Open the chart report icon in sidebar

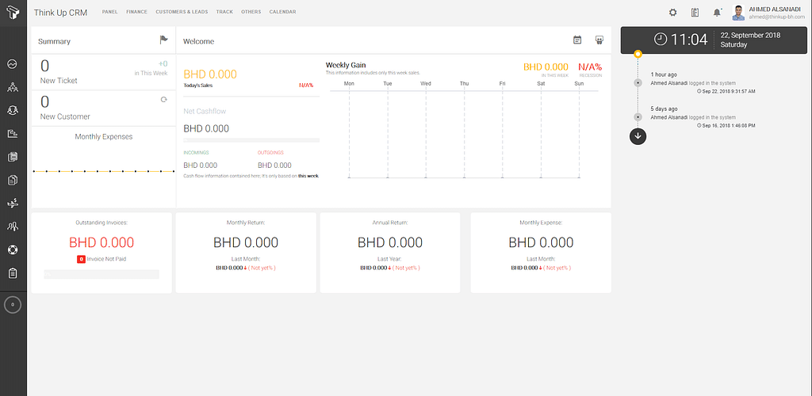coord(13,134)
